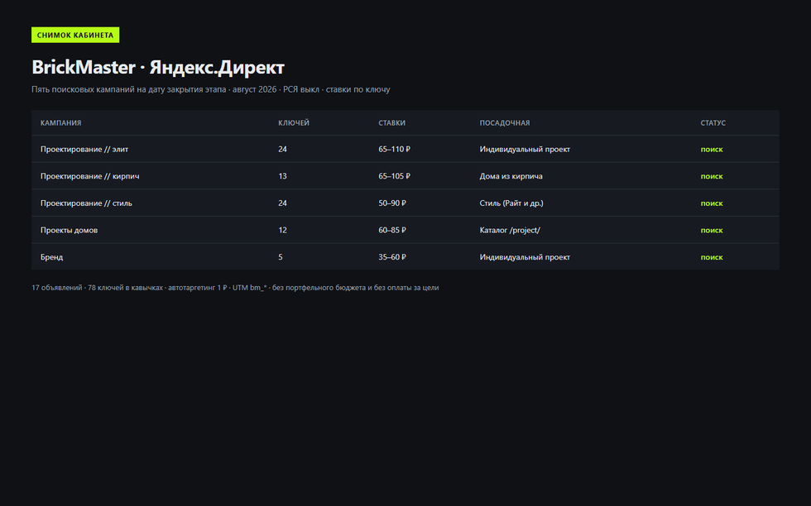Click bid range 60–85 ₽
Viewport: 811px width, 506px height.
pyautogui.click(x=392, y=230)
